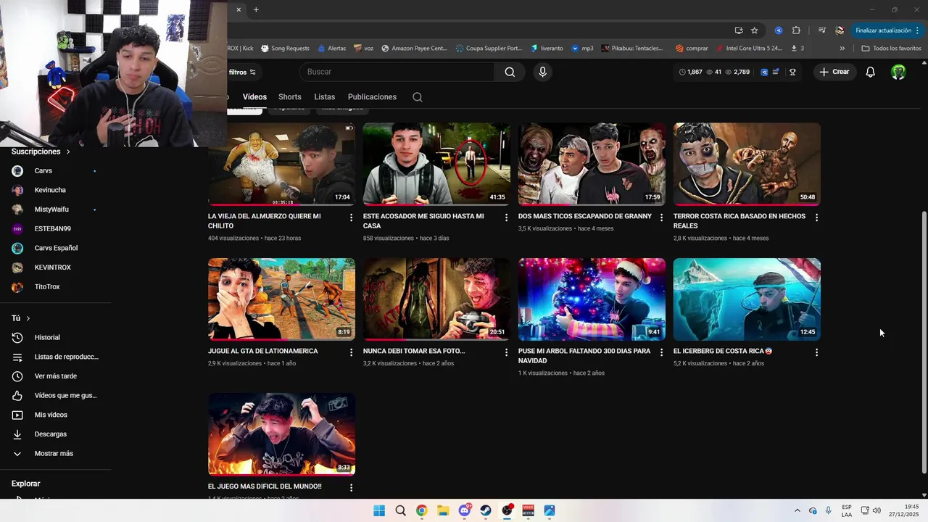
Task: Open options for ESTE ACOSADOR ME SIGUIO video
Action: 506,217
